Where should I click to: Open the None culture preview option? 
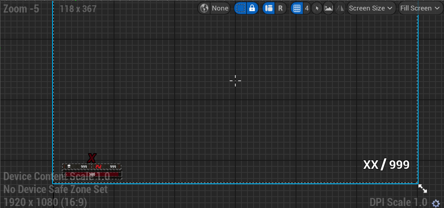click(x=220, y=8)
